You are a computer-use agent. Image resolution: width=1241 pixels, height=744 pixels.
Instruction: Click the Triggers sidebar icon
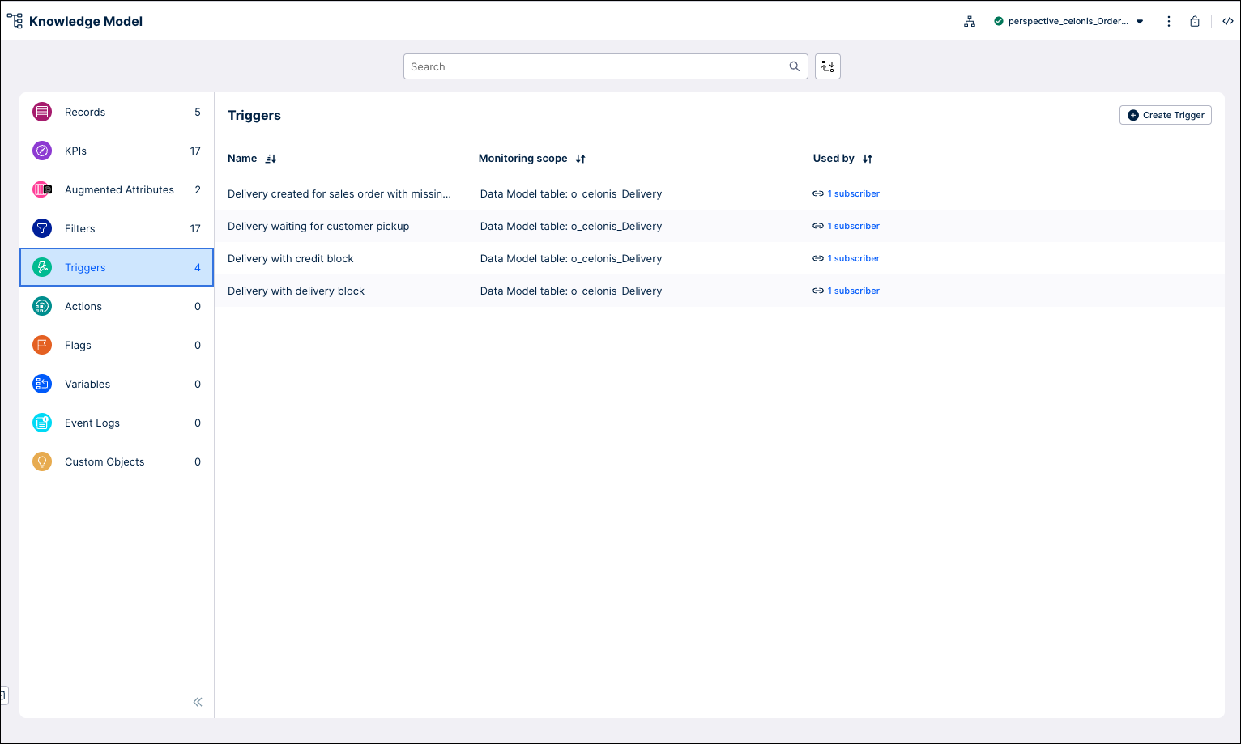pos(42,267)
